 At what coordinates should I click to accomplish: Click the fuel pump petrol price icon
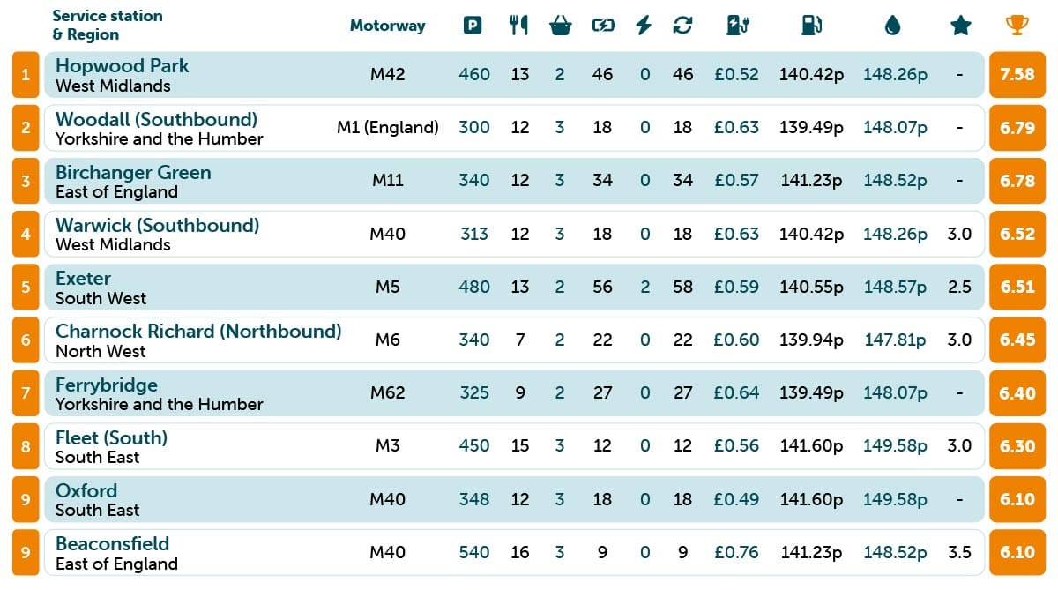pyautogui.click(x=811, y=26)
